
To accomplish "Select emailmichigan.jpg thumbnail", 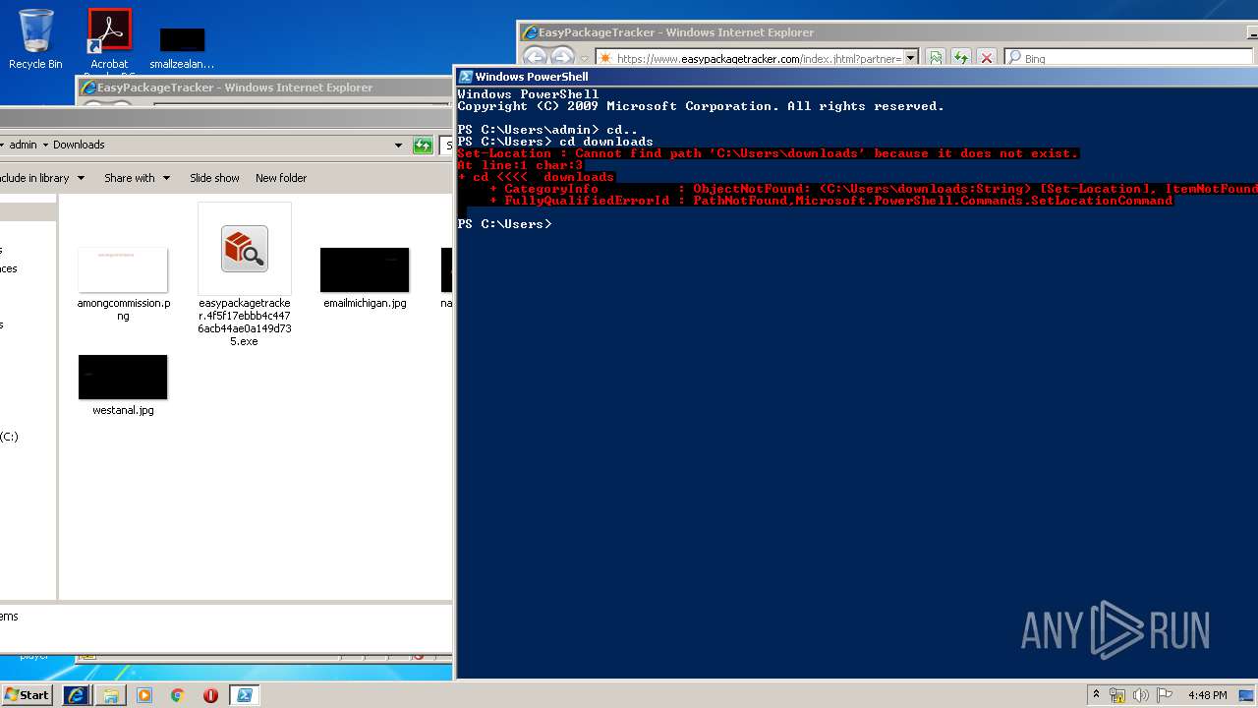I will [365, 269].
